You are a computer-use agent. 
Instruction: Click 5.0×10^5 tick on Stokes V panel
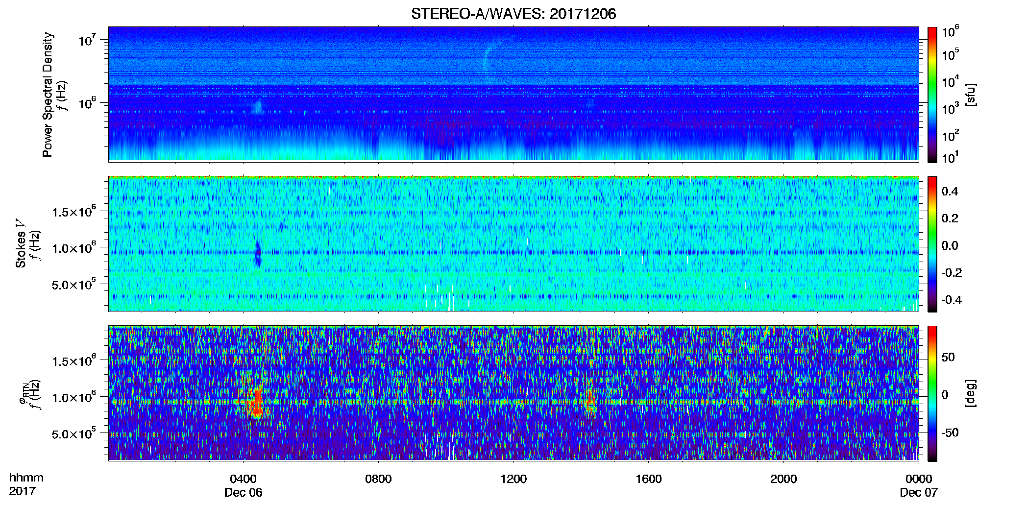[74, 284]
